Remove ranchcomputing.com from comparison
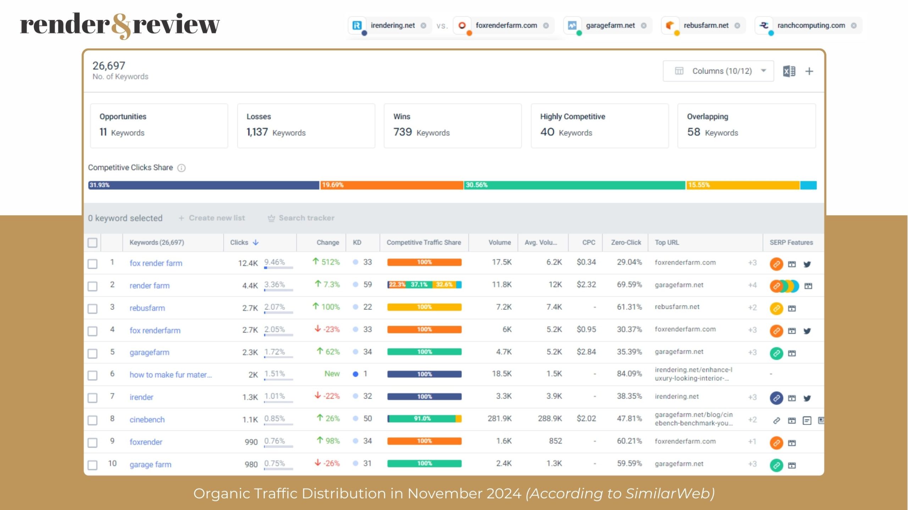Viewport: 908px width, 510px height. click(x=853, y=25)
